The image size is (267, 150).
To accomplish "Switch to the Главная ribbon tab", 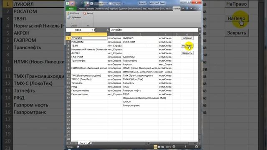I will 81,8.
